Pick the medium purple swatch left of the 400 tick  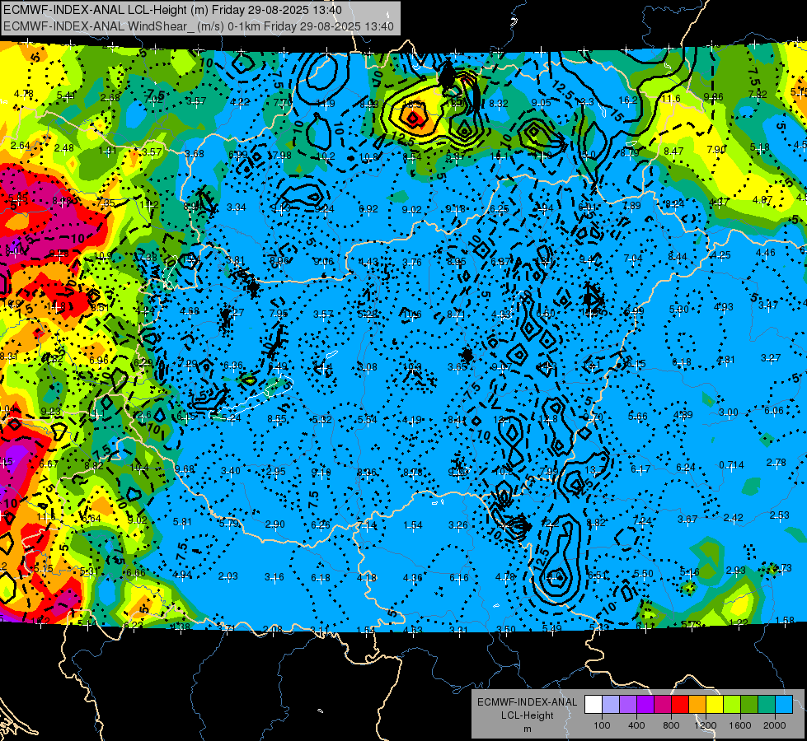coord(628,705)
